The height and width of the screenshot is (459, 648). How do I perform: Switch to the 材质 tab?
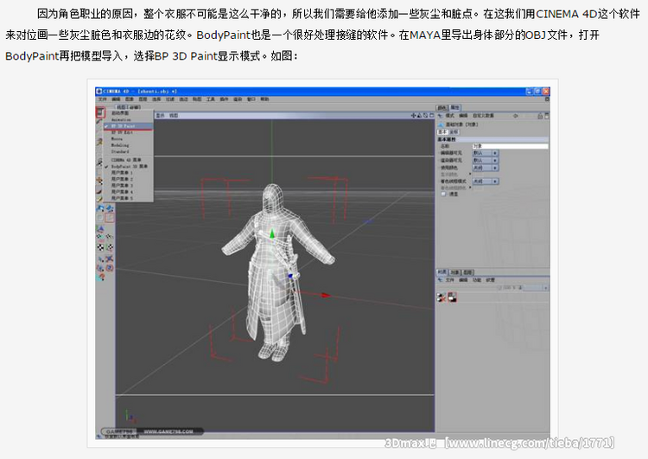point(442,272)
